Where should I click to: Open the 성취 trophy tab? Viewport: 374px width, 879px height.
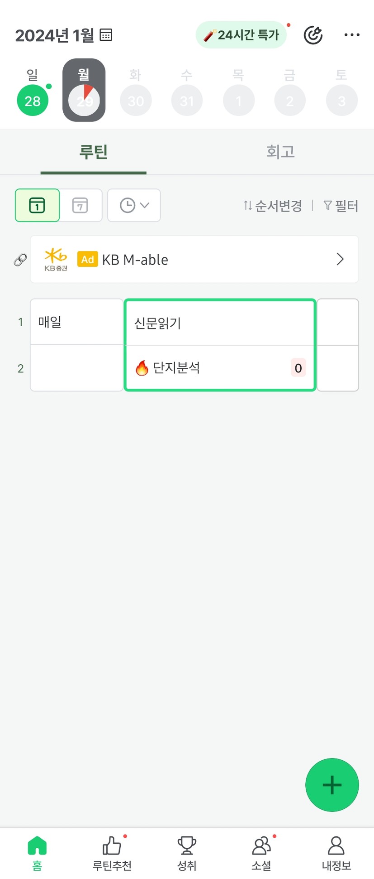pyautogui.click(x=186, y=853)
